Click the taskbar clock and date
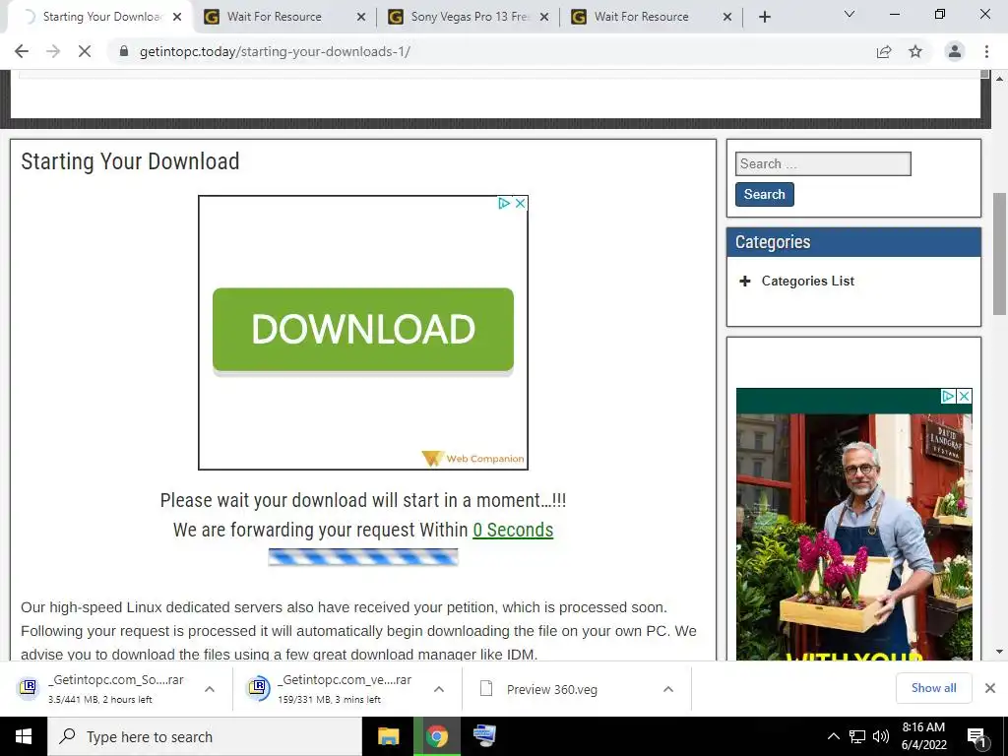The image size is (1008, 756). [923, 736]
